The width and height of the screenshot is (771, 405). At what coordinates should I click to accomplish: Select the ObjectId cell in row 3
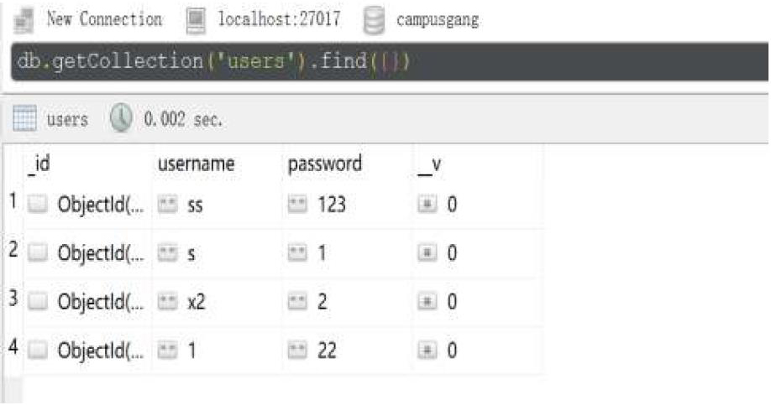(x=87, y=301)
